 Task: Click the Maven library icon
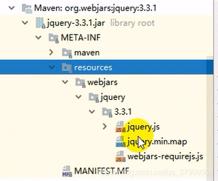coord(27,9)
